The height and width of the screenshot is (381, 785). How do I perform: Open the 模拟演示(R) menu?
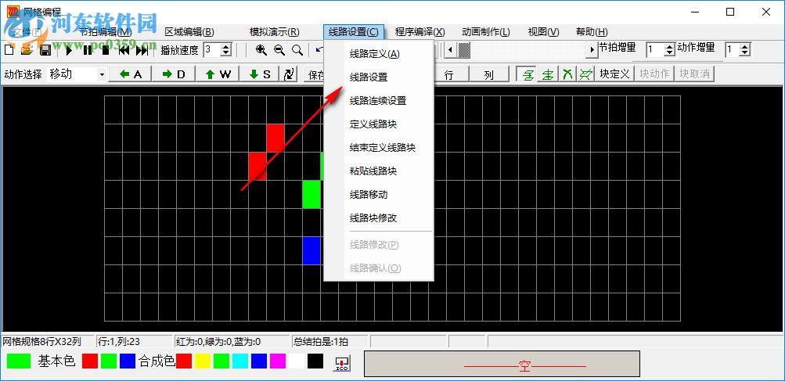coord(275,32)
